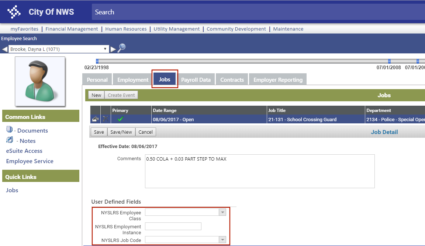Click the edit icon in job row
Viewport: 425px width, 246px height.
click(96, 119)
